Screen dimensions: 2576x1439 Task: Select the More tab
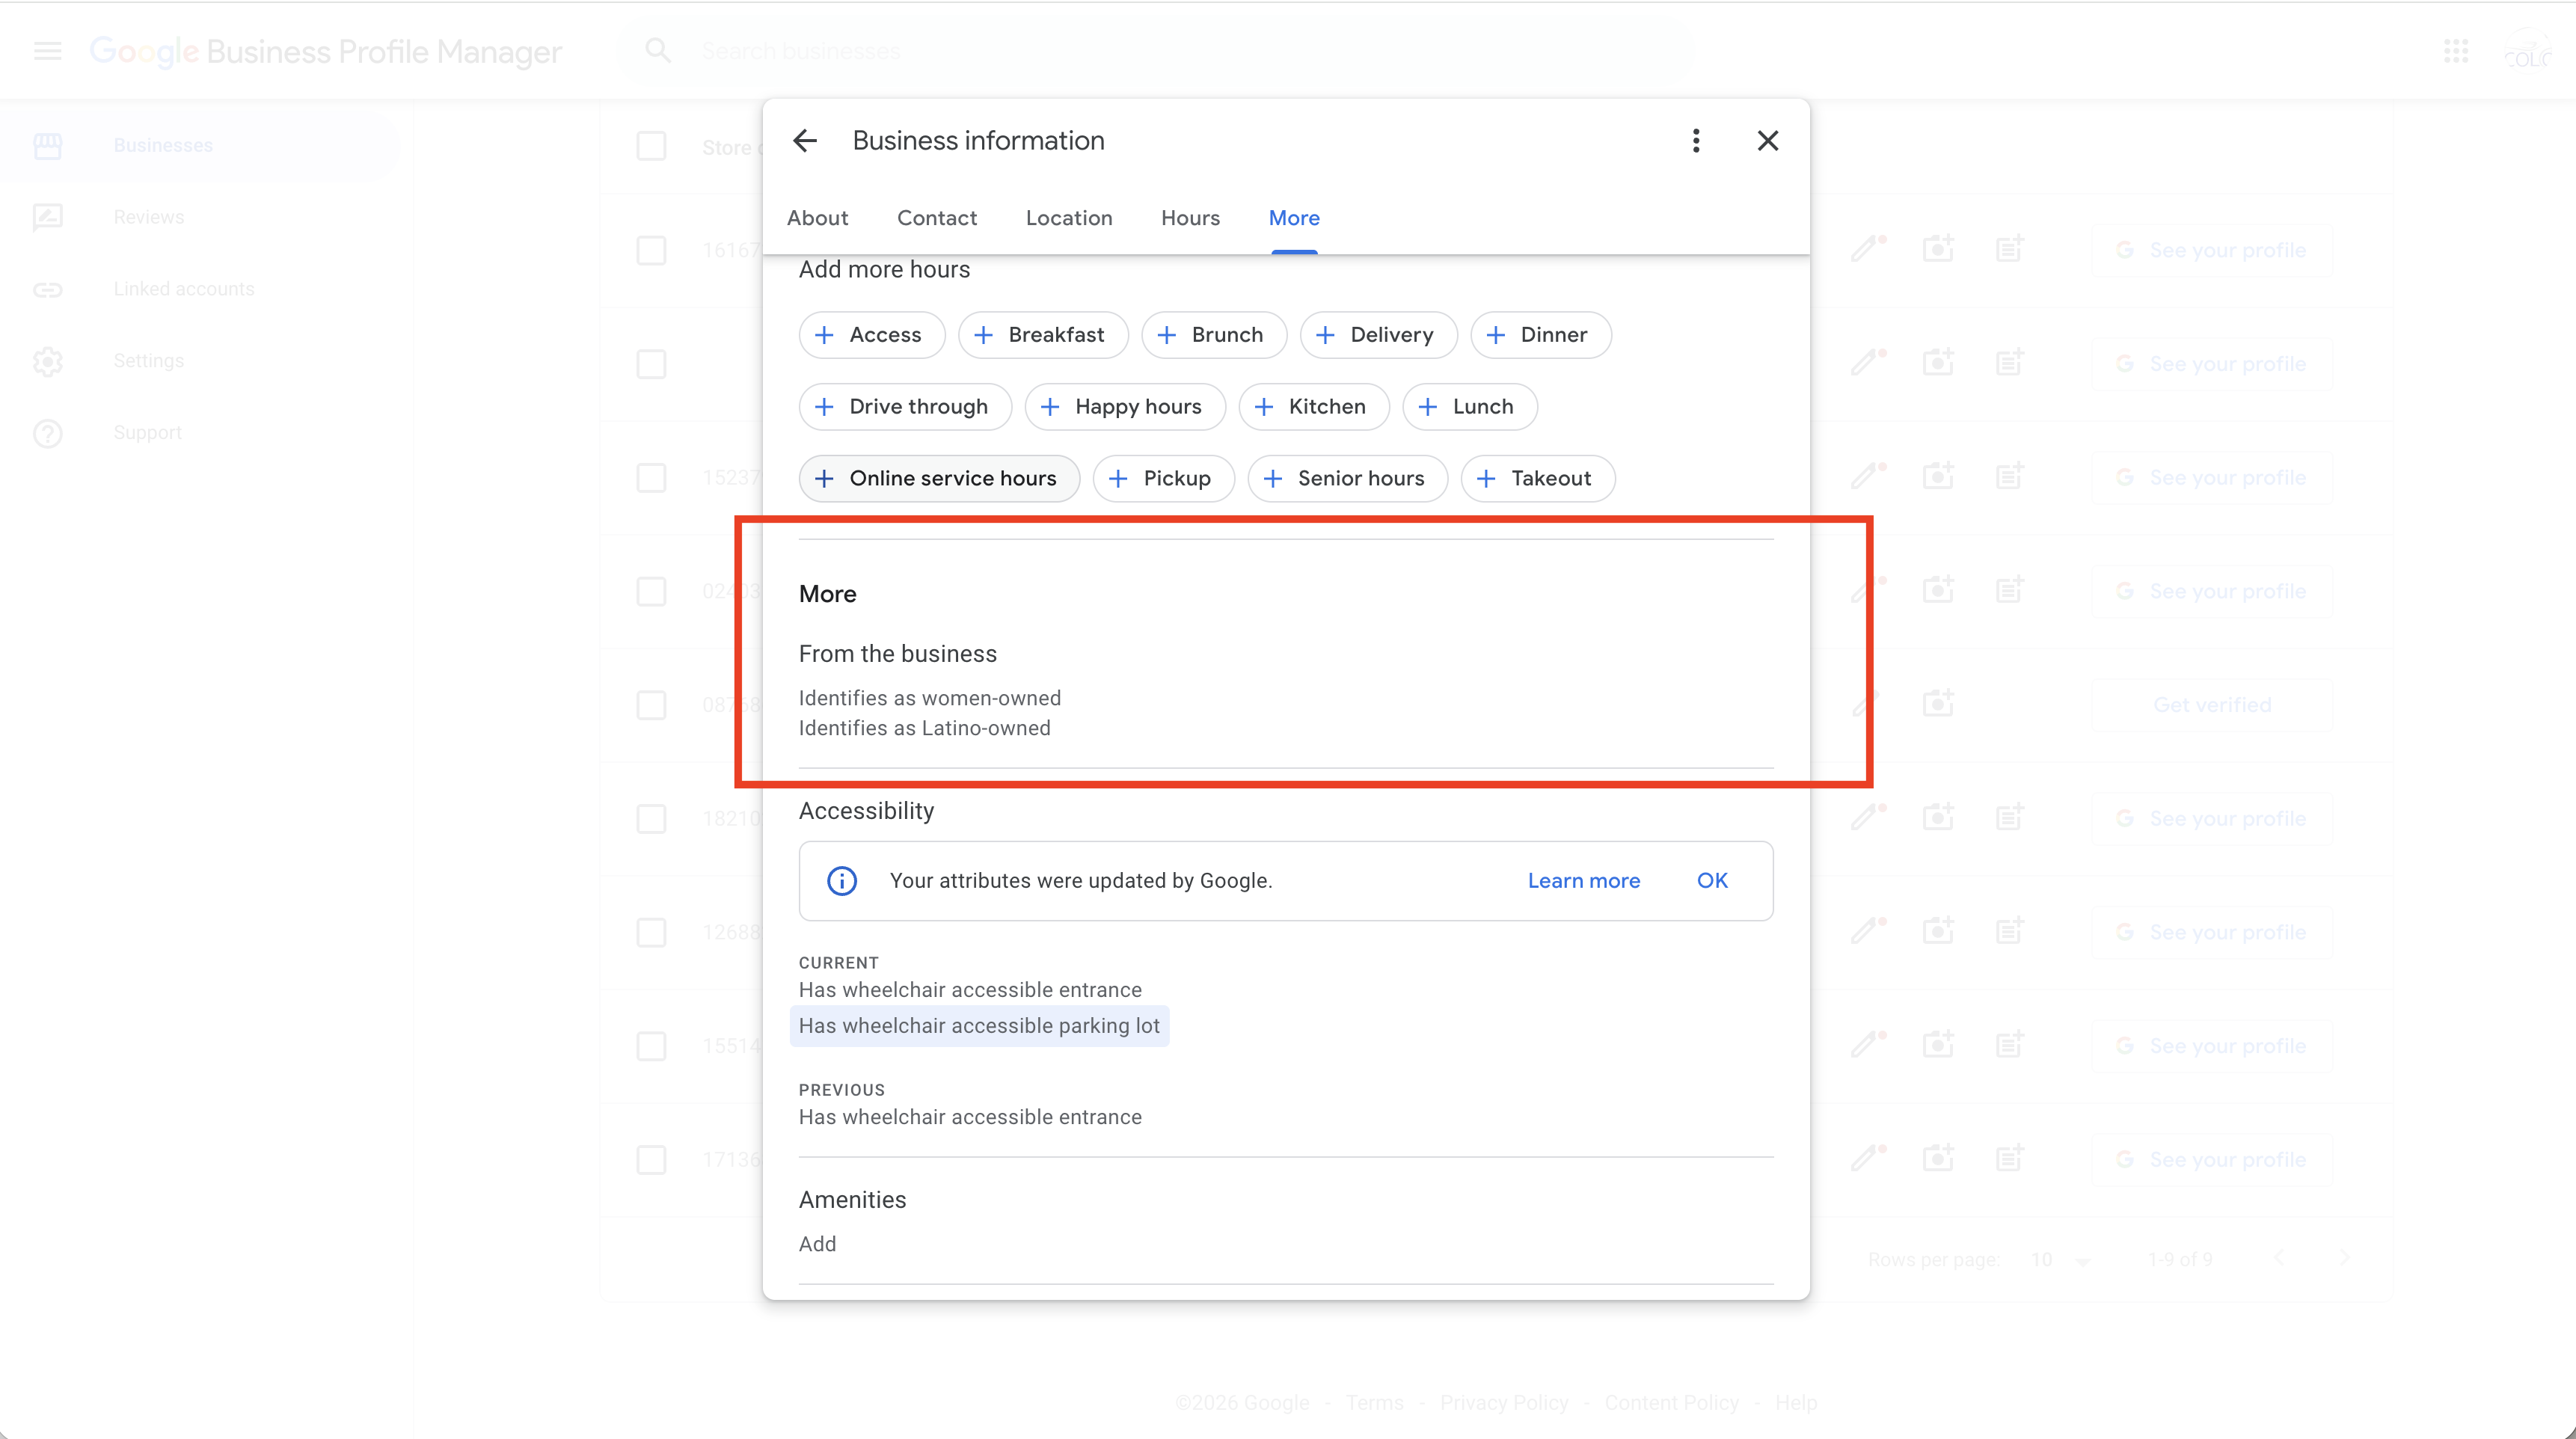point(1294,218)
